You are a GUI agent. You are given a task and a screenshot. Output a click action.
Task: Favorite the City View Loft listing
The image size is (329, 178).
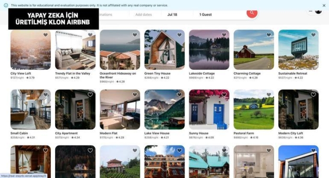coord(46,35)
